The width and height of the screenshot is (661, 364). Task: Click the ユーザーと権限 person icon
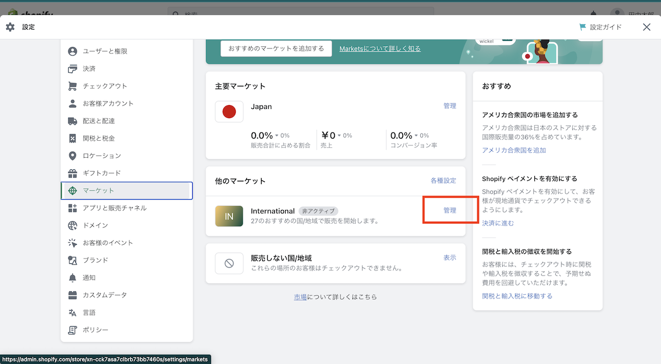pos(72,51)
